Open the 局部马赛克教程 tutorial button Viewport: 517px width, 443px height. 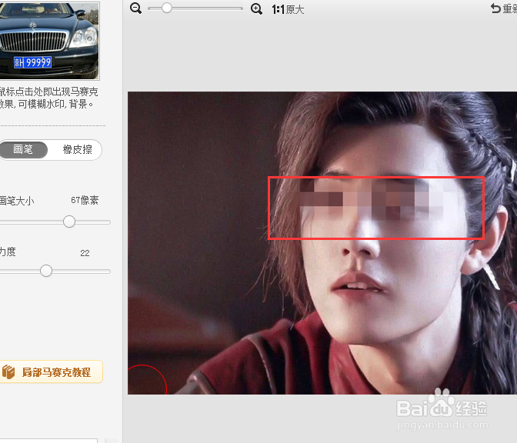click(51, 371)
